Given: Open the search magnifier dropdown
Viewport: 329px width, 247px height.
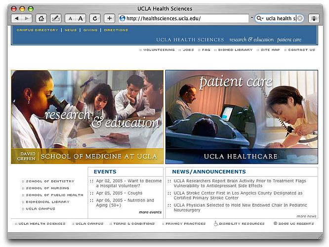Looking at the screenshot, I should pyautogui.click(x=260, y=18).
